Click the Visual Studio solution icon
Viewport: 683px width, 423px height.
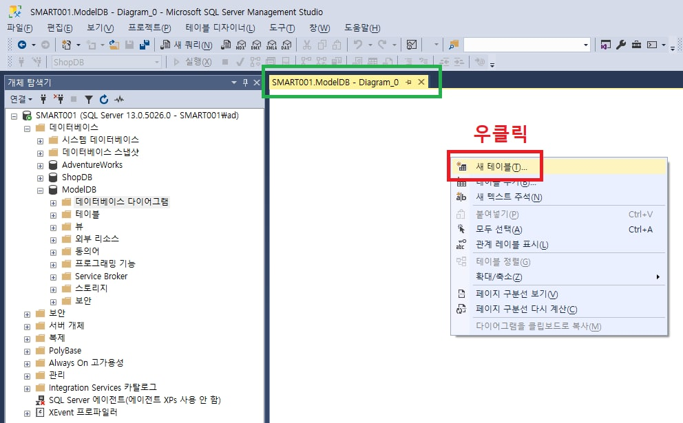click(x=605, y=45)
